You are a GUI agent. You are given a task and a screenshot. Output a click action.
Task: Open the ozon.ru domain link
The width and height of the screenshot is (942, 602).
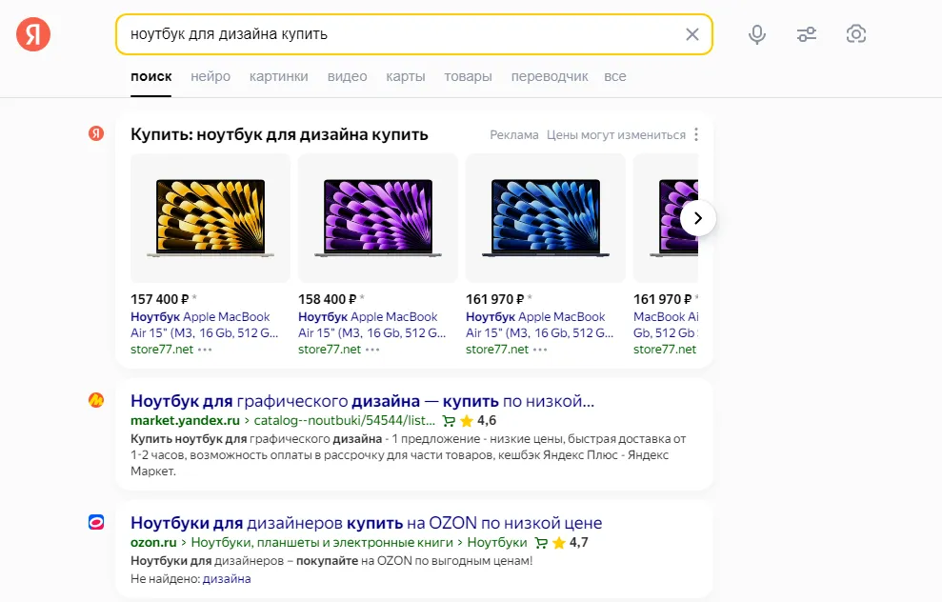point(153,543)
